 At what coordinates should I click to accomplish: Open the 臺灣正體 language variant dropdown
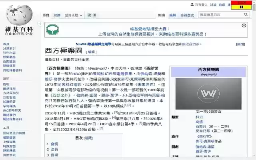[74, 15]
